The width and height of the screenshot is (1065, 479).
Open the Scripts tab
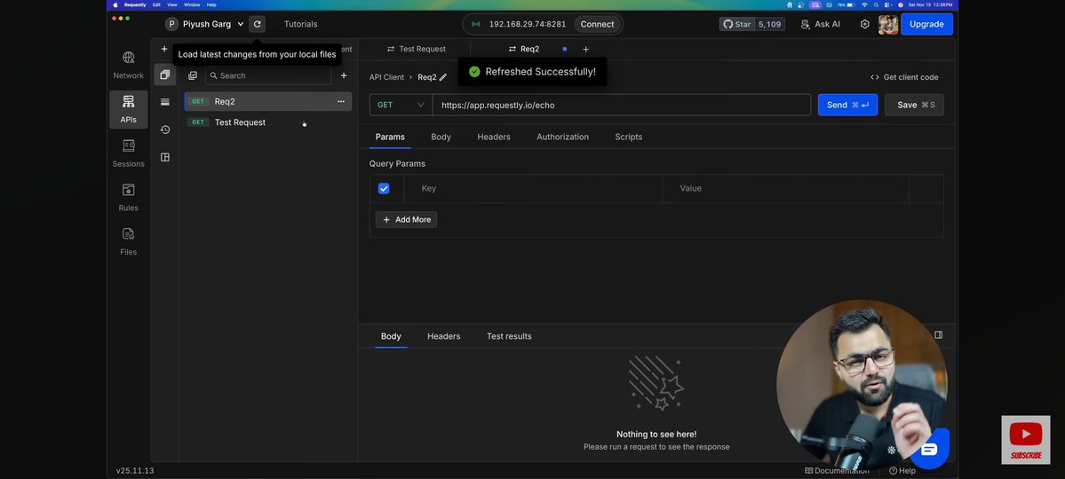point(628,137)
